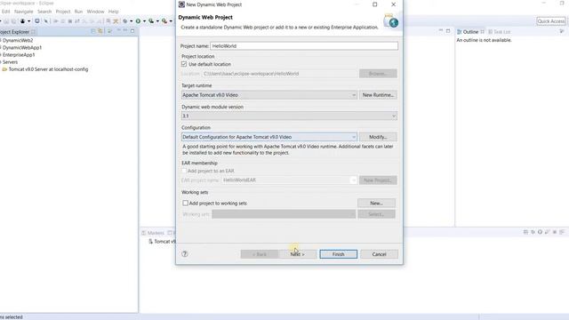Image resolution: width=569 pixels, height=320 pixels.
Task: Open the Search menu
Action: point(44,12)
